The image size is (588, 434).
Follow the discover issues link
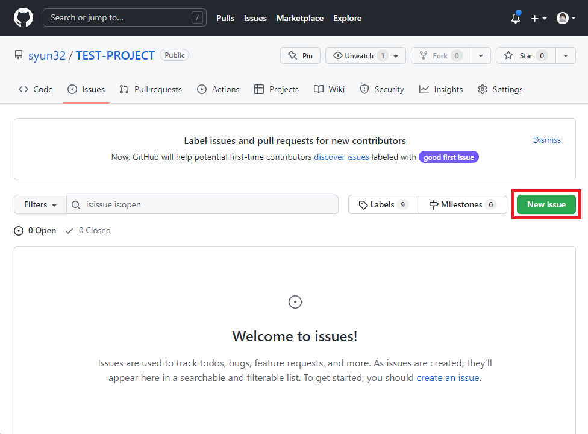coord(341,157)
